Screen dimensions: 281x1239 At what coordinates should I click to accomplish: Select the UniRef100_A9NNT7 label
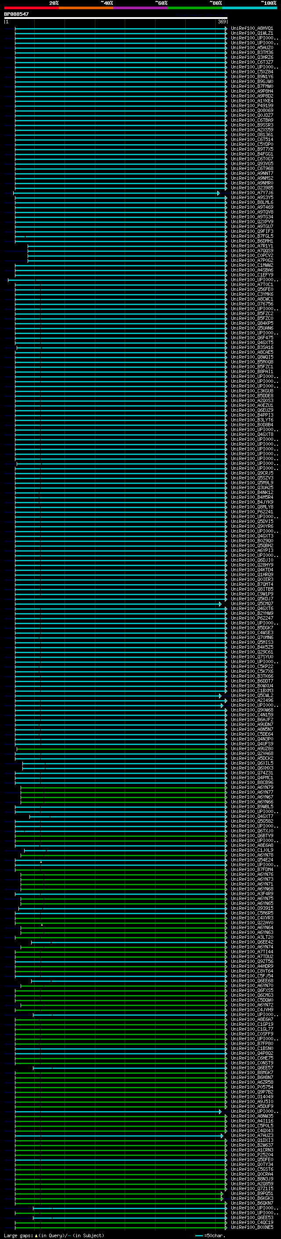(x=252, y=173)
